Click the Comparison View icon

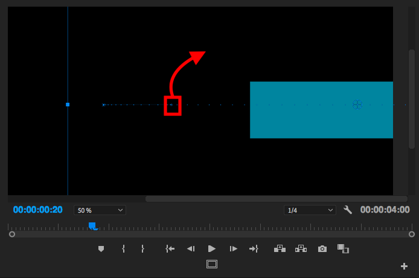(343, 249)
